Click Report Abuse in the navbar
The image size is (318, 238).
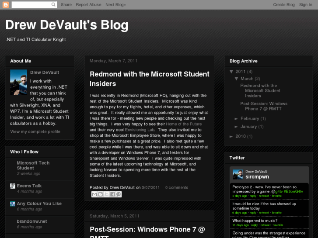coord(88,5)
